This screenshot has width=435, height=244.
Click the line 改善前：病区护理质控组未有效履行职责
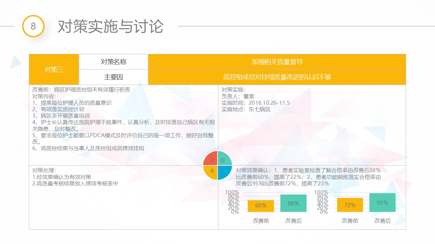pos(81,90)
